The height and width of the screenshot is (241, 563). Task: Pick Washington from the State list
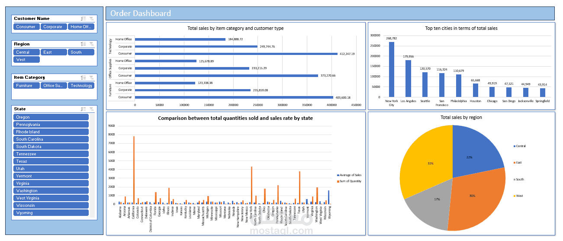[x=51, y=191]
